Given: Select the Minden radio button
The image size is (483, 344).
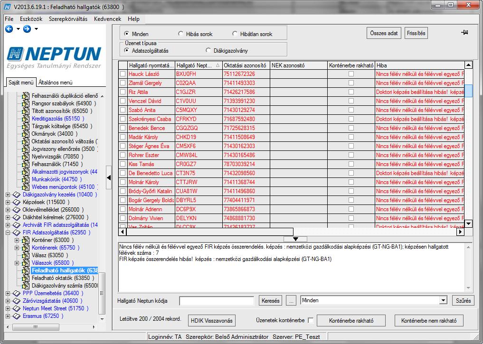Looking at the screenshot, I should pyautogui.click(x=126, y=34).
